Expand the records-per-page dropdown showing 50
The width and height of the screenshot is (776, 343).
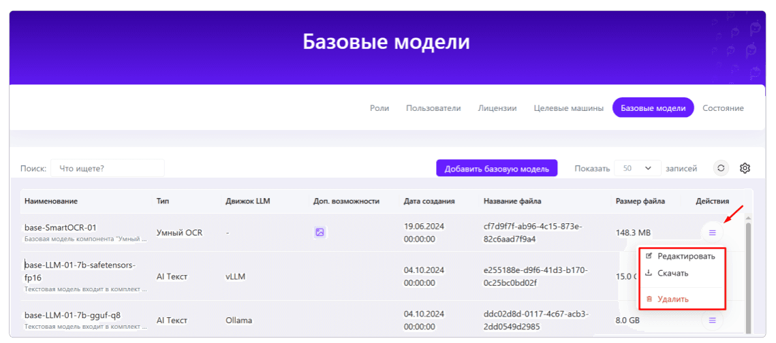coord(638,168)
